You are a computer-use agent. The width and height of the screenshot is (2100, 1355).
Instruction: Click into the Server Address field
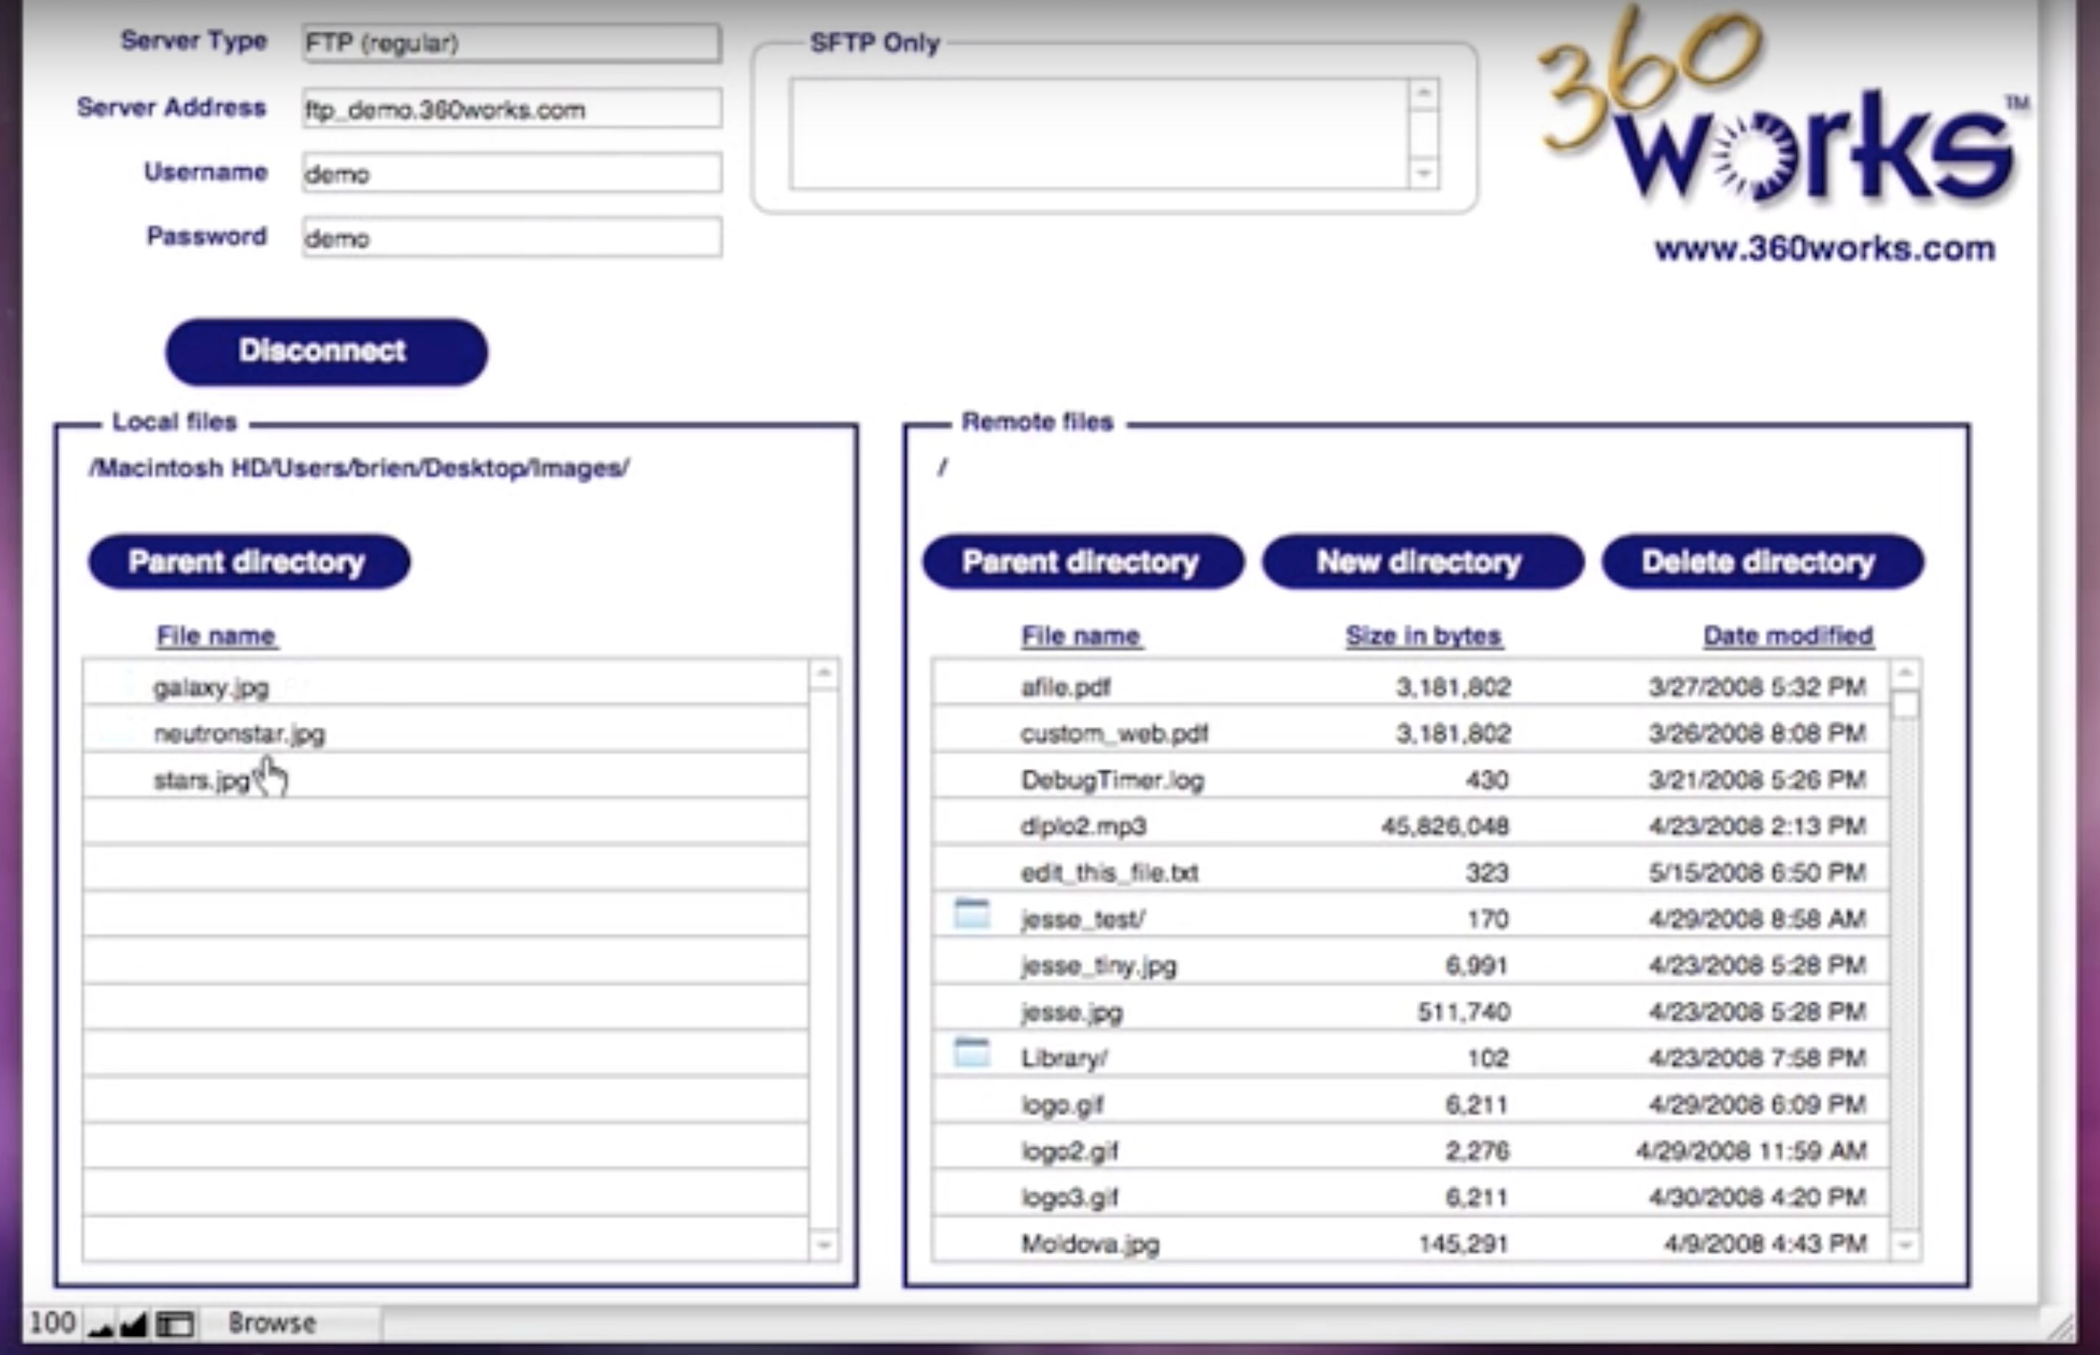click(x=511, y=109)
